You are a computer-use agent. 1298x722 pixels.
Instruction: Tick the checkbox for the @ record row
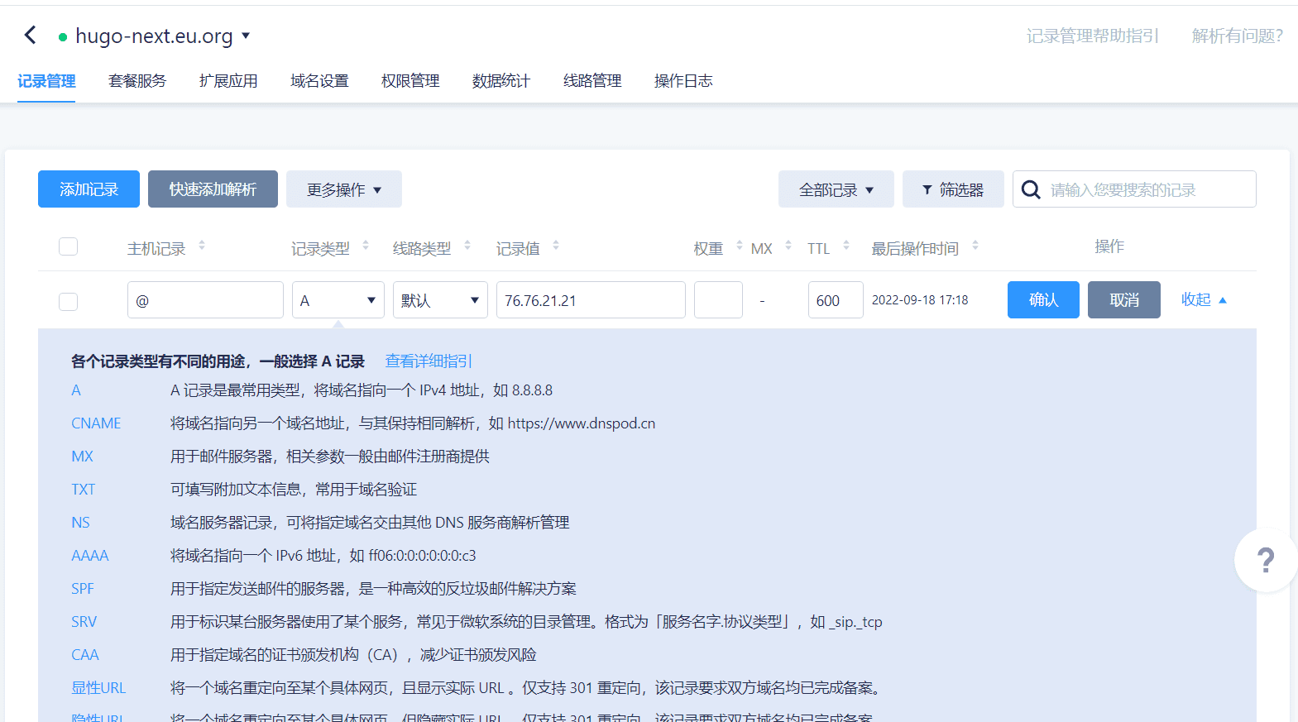click(69, 301)
